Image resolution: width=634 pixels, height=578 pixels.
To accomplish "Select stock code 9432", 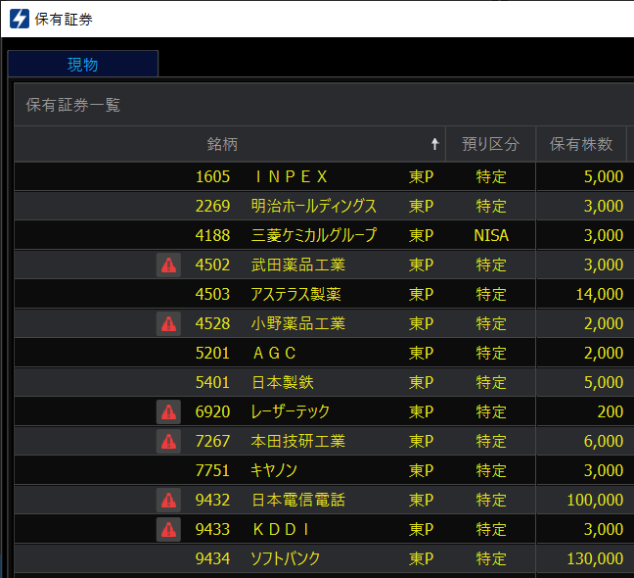I will click(212, 501).
